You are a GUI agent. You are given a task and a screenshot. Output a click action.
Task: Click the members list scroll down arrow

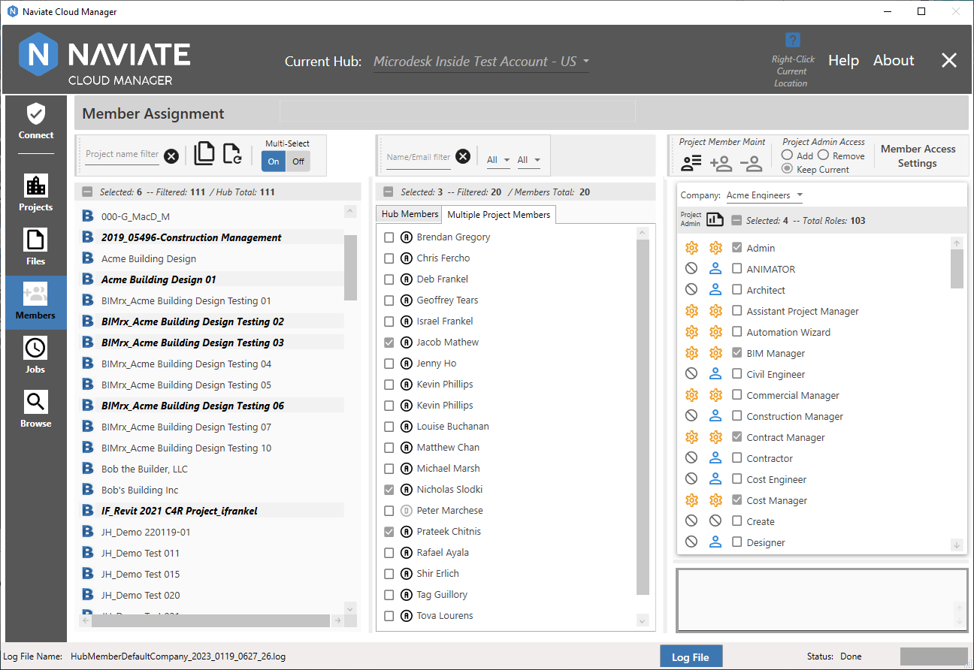(642, 621)
